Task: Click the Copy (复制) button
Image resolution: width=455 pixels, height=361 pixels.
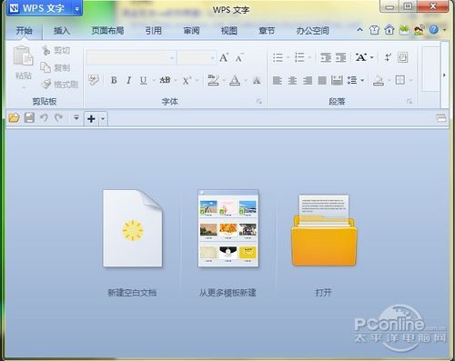Action: coord(56,67)
